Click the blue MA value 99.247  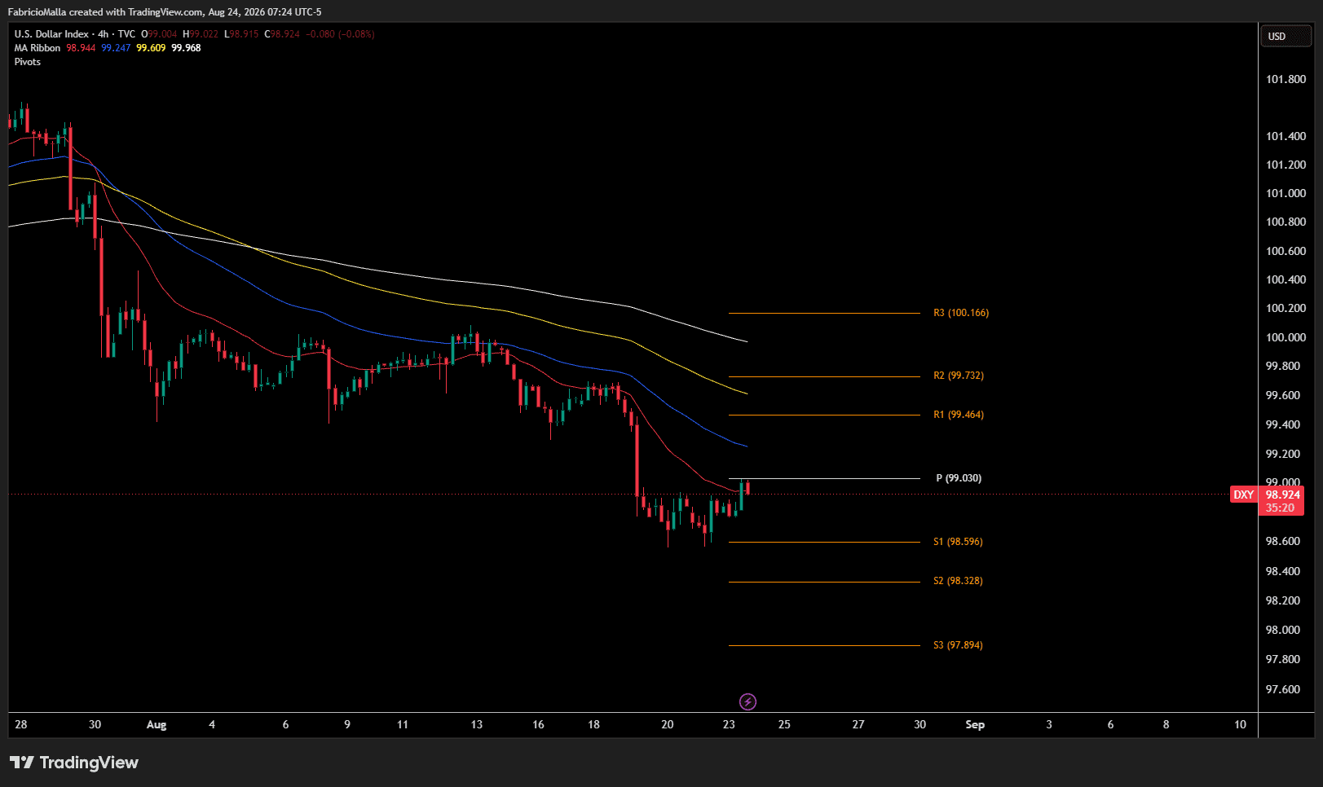pos(116,48)
